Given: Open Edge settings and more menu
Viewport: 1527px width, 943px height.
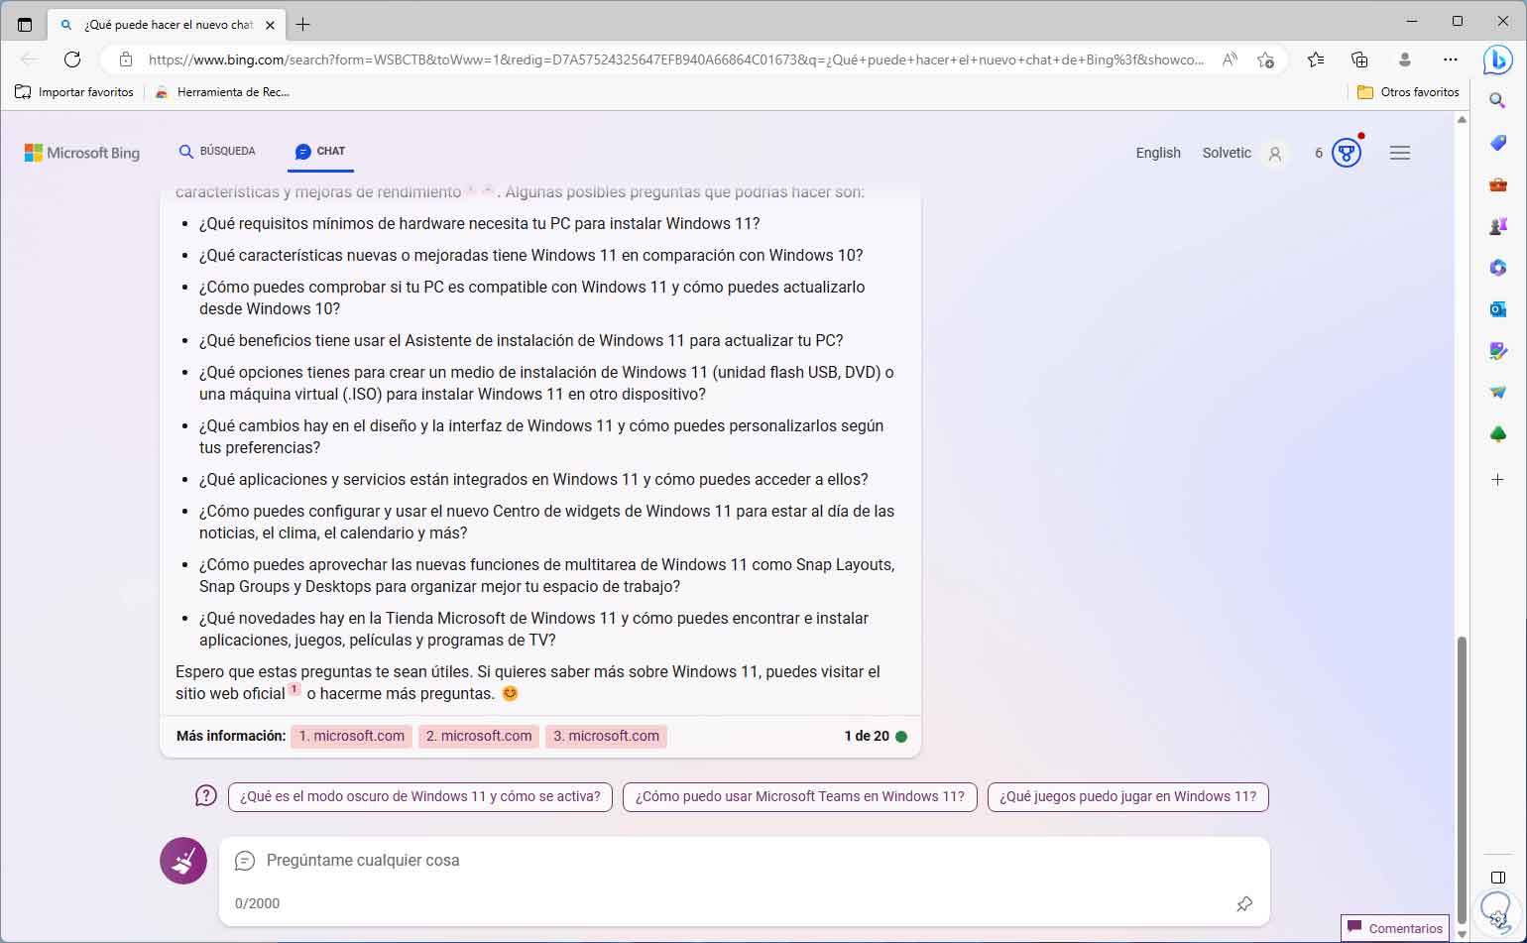Looking at the screenshot, I should coord(1450,59).
